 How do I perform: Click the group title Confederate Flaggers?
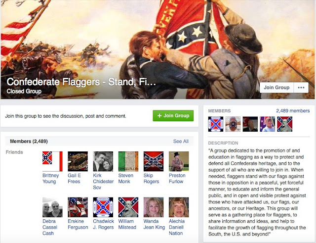[81, 82]
